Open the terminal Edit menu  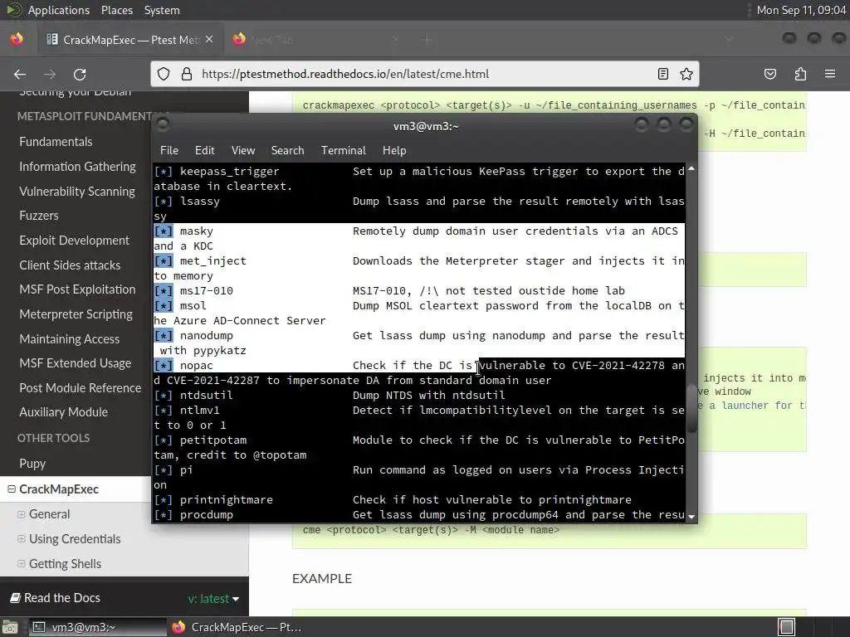click(205, 151)
